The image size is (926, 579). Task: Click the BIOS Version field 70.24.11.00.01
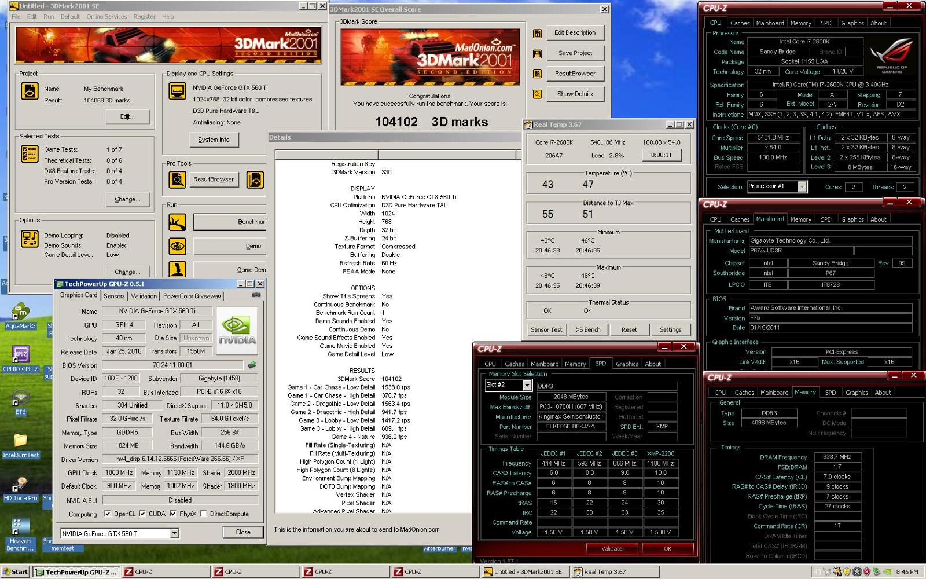[x=174, y=365]
